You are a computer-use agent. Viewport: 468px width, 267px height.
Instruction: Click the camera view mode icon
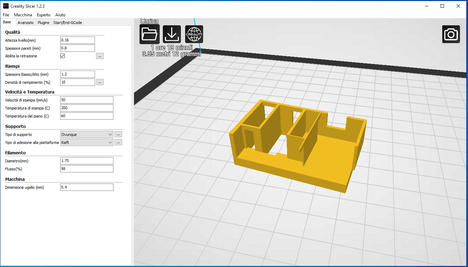tap(451, 34)
